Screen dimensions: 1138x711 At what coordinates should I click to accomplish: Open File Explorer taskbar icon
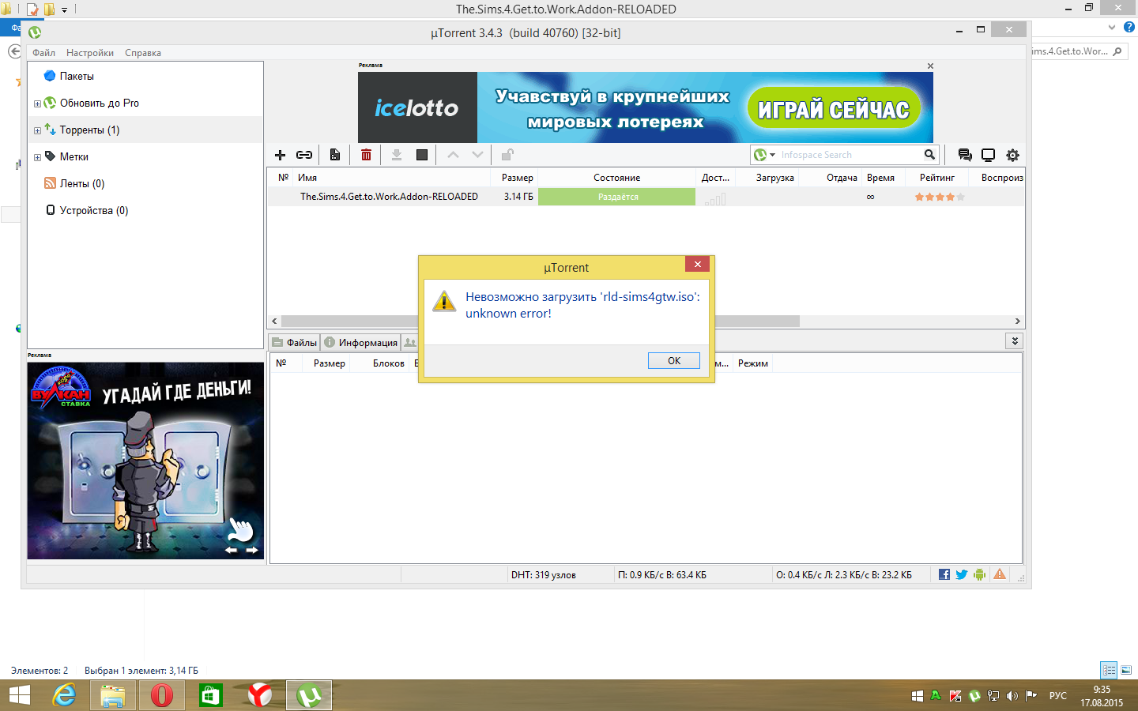tap(113, 695)
